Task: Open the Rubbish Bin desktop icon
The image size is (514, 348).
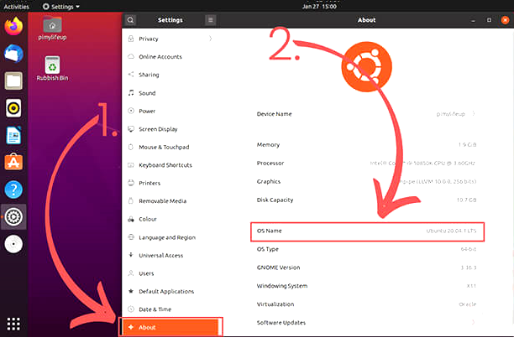Action: tap(52, 69)
